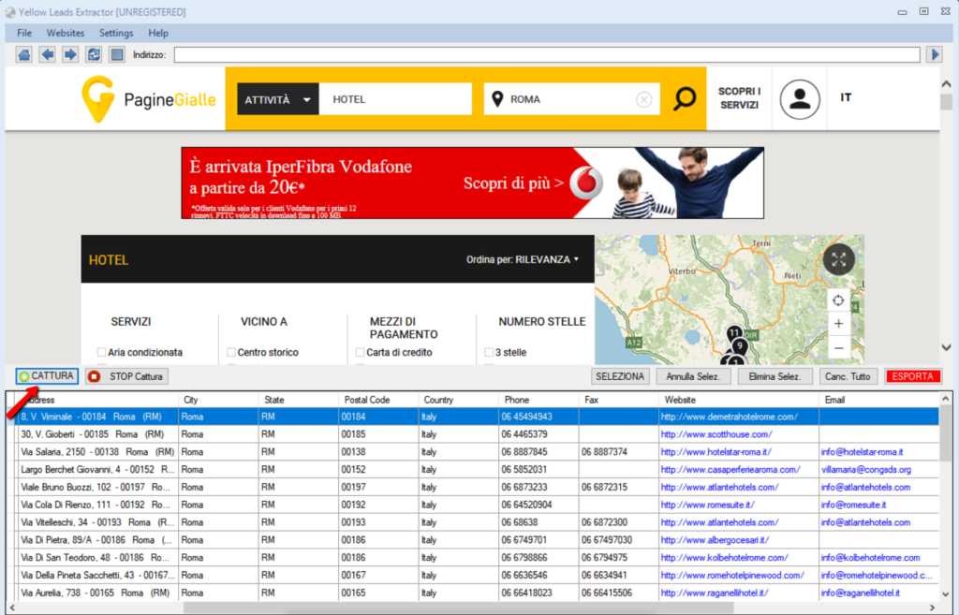Click the results table horizontal scrollbar
Image resolution: width=959 pixels, height=615 pixels.
coord(459,608)
